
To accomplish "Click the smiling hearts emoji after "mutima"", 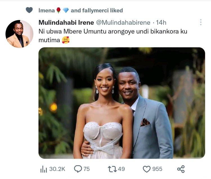I will tap(66, 41).
